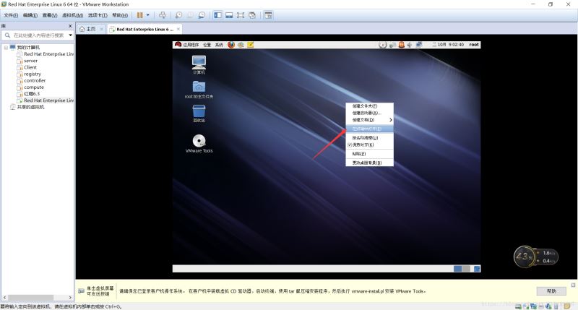The width and height of the screenshot is (578, 310).
Task: Toggle the 保持对齐 (Keep aligned) checkbox
Action: coord(350,145)
